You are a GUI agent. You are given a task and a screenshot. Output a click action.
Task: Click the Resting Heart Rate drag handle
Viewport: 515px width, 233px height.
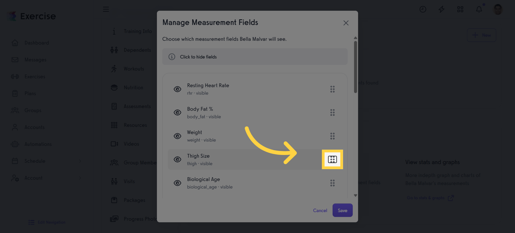click(x=332, y=89)
